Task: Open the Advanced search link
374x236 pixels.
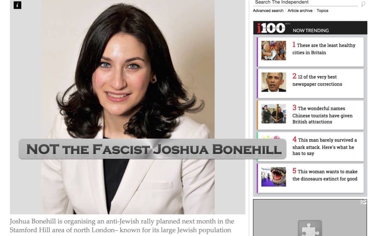Action: click(x=268, y=11)
